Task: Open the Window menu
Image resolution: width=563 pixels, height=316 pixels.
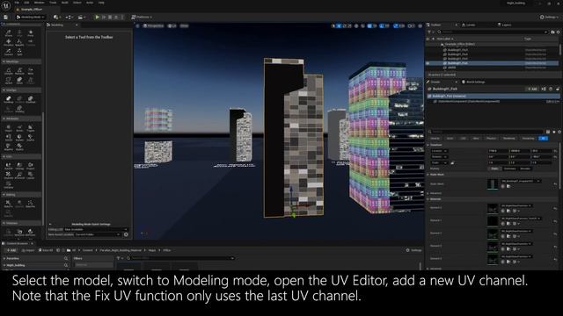Action: click(39, 3)
